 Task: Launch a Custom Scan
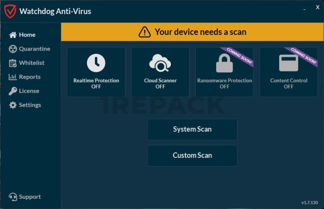192,155
